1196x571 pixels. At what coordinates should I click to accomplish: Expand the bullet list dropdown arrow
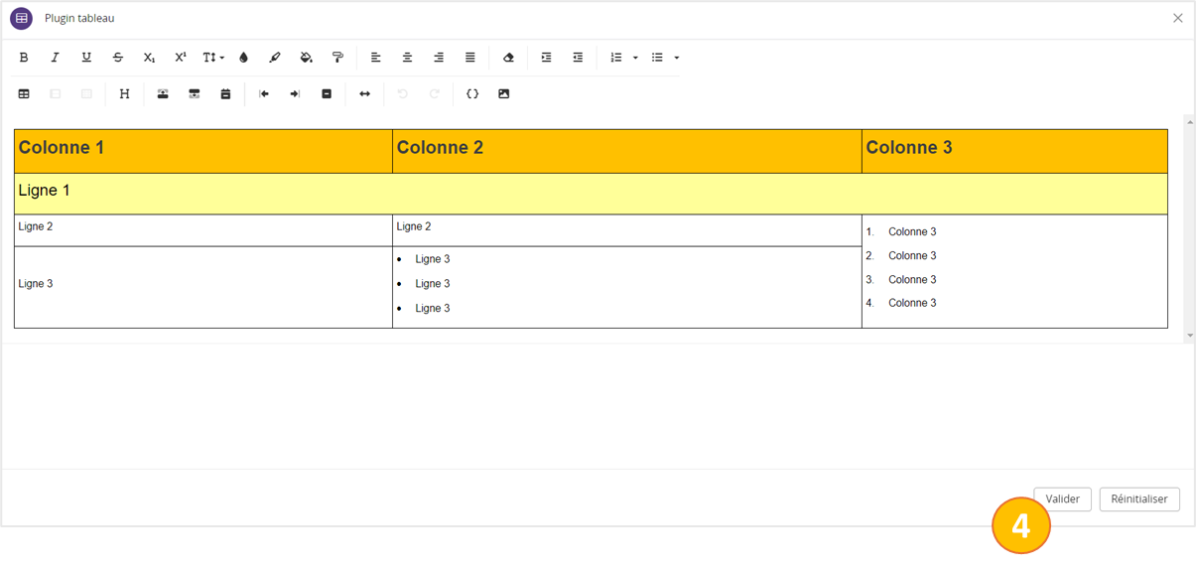tap(677, 58)
